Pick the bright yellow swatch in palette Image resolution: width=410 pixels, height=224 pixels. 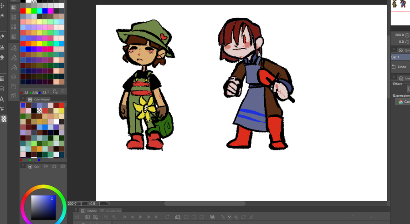[x=28, y=11]
